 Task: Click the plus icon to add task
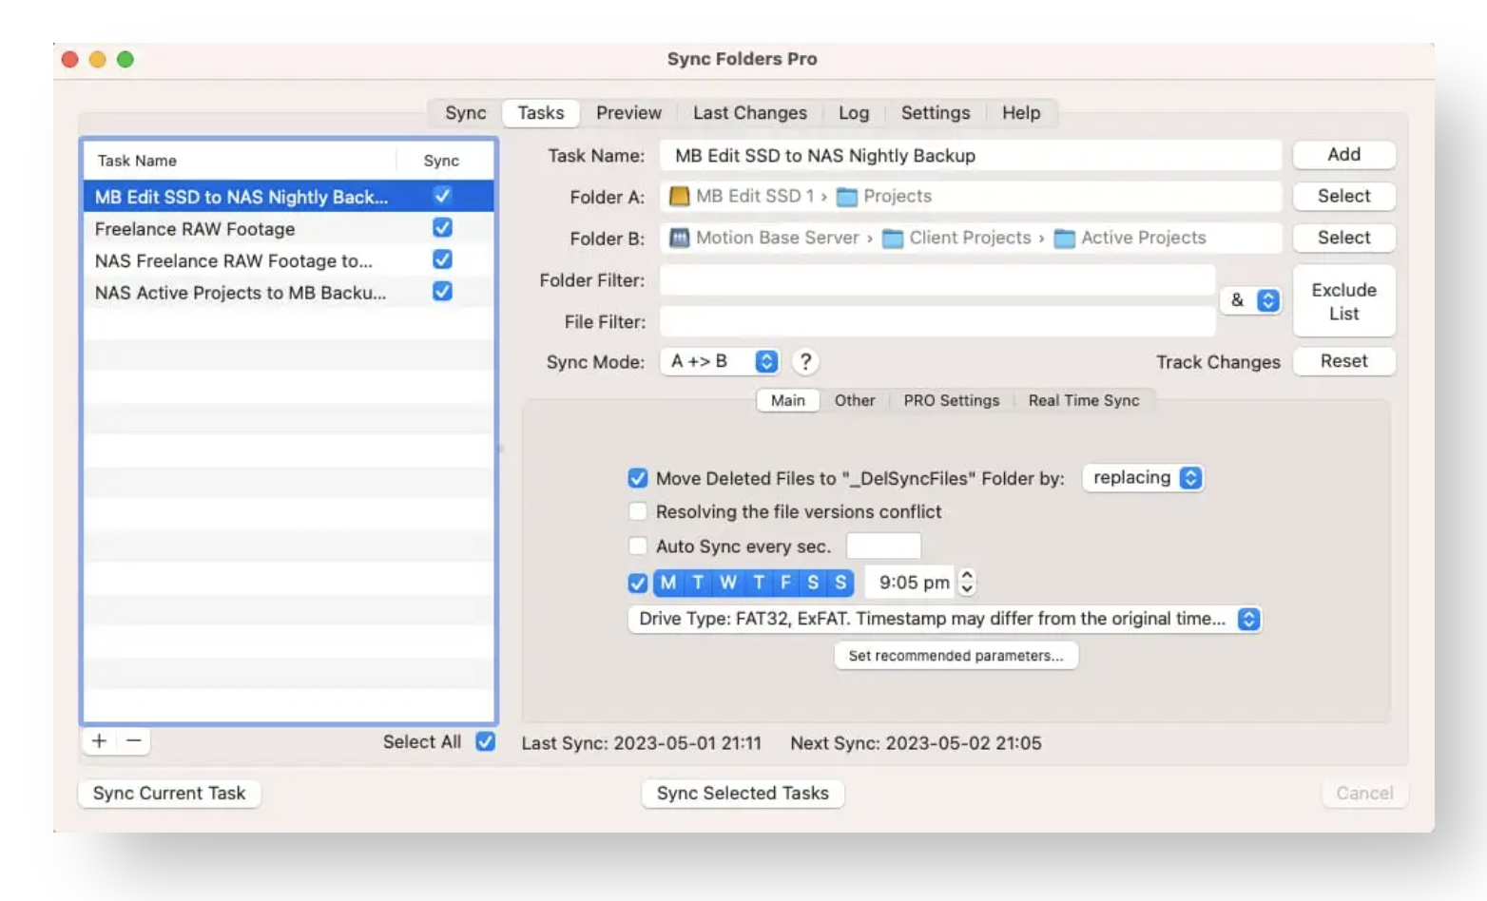[99, 741]
